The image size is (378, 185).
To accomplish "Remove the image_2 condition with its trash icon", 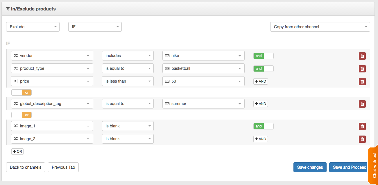I will click(362, 139).
